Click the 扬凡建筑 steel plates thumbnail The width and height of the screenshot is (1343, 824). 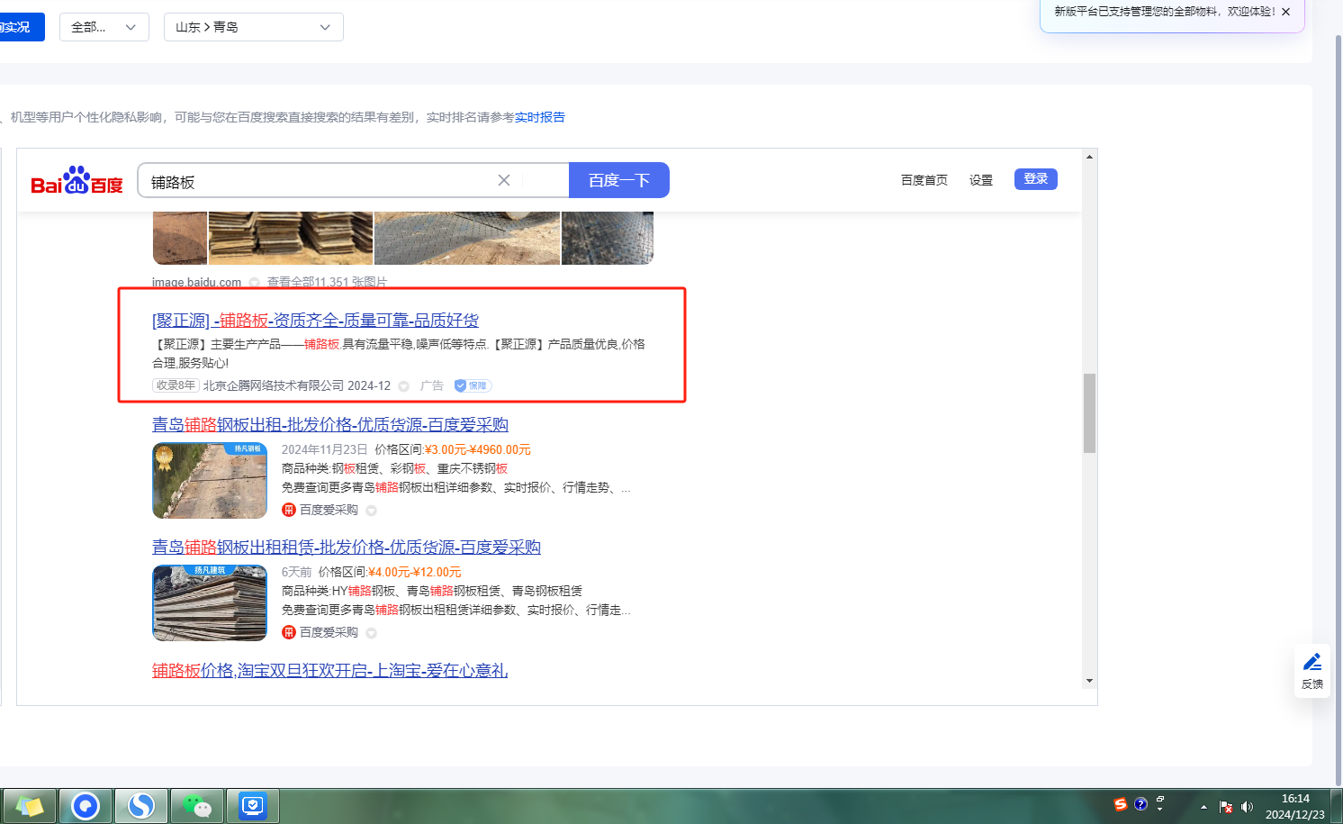[x=210, y=603]
